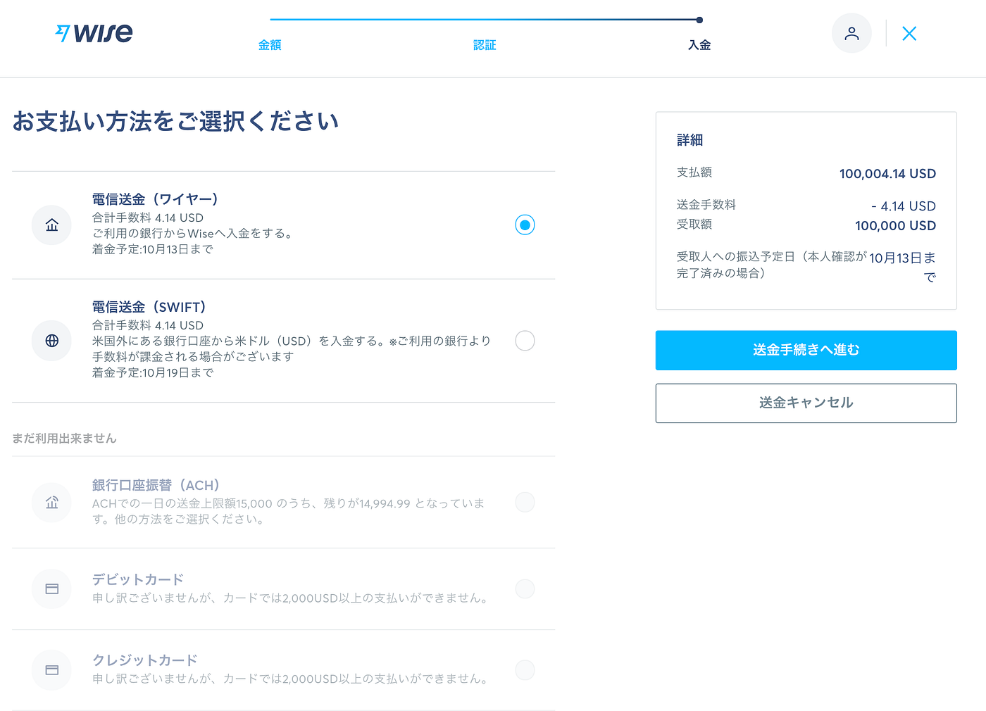Viewport: 986px width, 711px height.
Task: Click the ACH daily limit description
Action: point(288,511)
